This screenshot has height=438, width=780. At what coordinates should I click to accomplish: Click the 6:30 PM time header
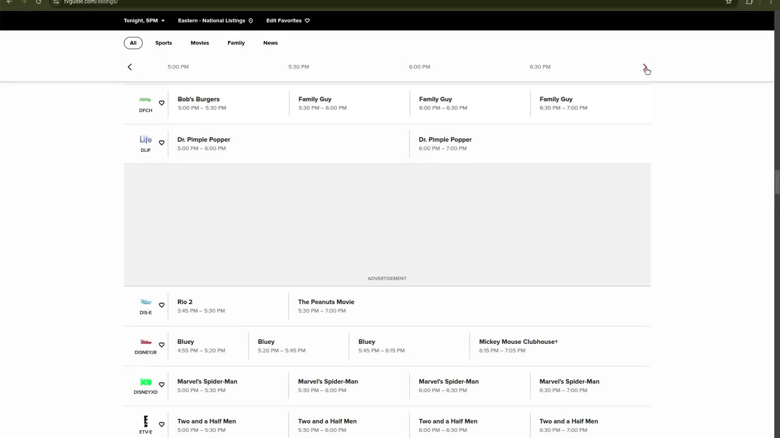[540, 67]
